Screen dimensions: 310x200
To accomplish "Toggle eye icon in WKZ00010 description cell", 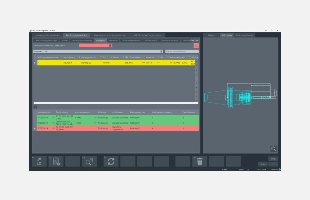I will tap(54, 118).
